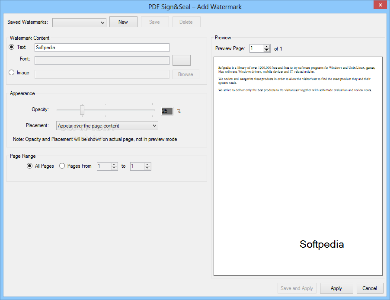390x300 pixels.
Task: Choose the All Pages radio option
Action: click(x=29, y=166)
